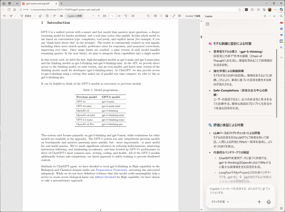This screenshot has width=285, height=212.
Task: Enter fullscreen reading mode
Action: [173, 16]
